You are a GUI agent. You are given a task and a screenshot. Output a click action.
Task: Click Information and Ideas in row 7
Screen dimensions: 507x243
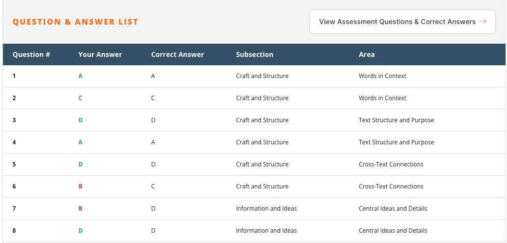pos(266,209)
